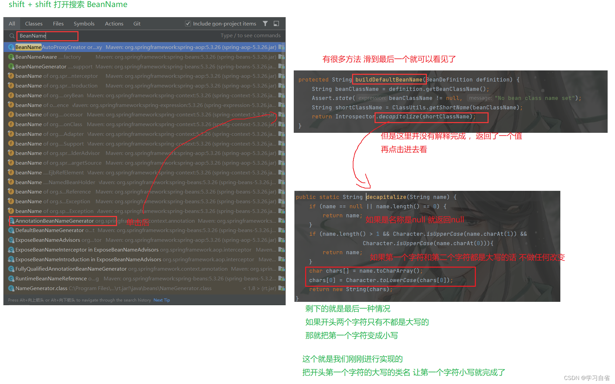Click library icon at BeanNameAutoProxyCreator row end
Screen dimensions: 615x384
tap(282, 47)
